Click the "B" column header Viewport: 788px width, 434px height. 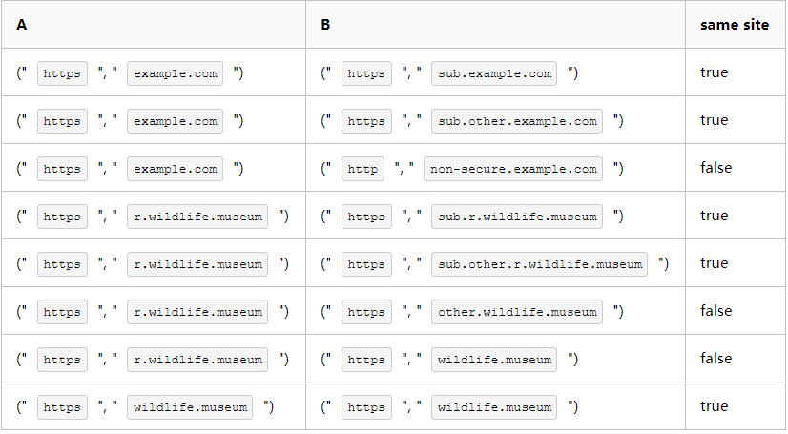(325, 25)
